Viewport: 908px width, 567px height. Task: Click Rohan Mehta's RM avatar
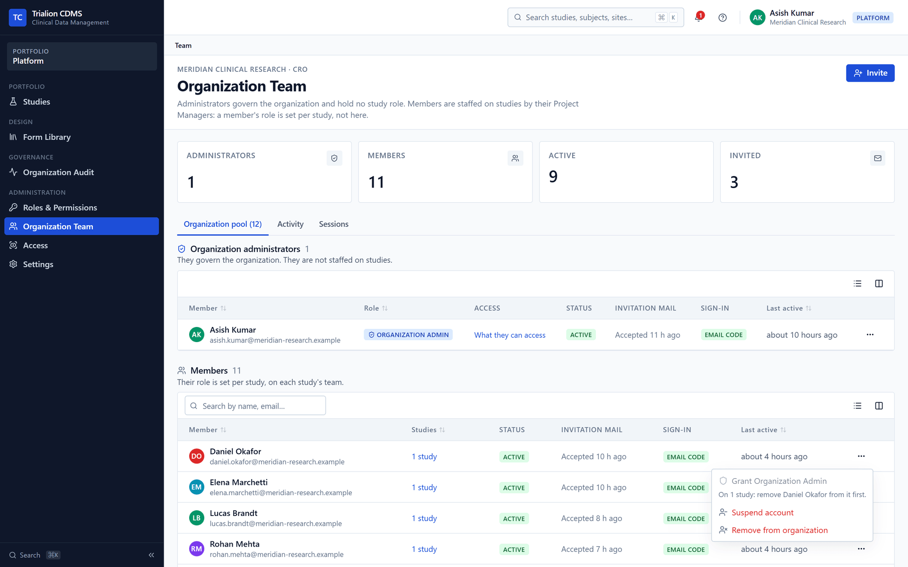196,549
